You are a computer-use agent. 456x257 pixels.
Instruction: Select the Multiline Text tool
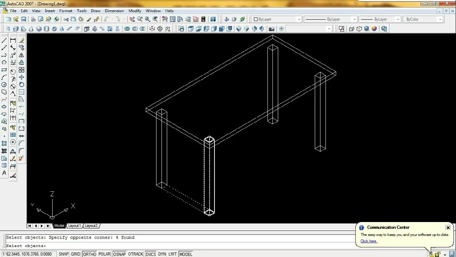[x=4, y=173]
